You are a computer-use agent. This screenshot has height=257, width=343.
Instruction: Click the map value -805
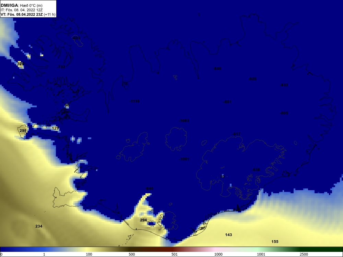point(284,113)
